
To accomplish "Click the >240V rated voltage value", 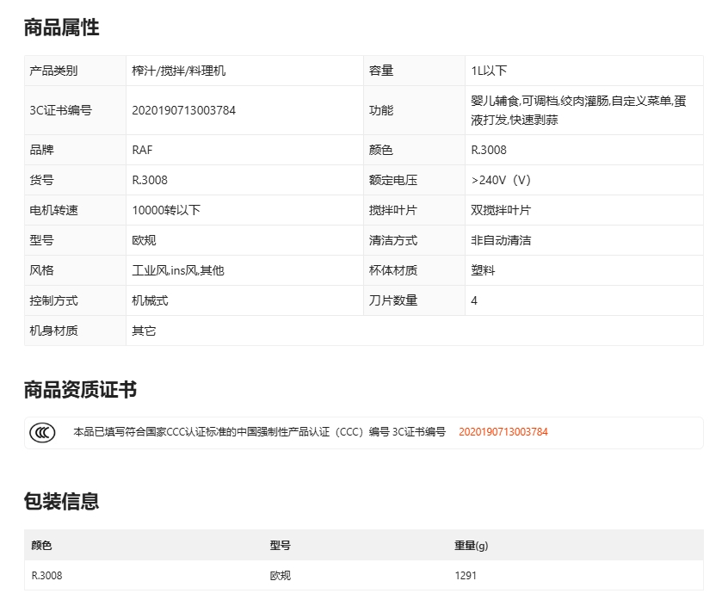I will 501,180.
